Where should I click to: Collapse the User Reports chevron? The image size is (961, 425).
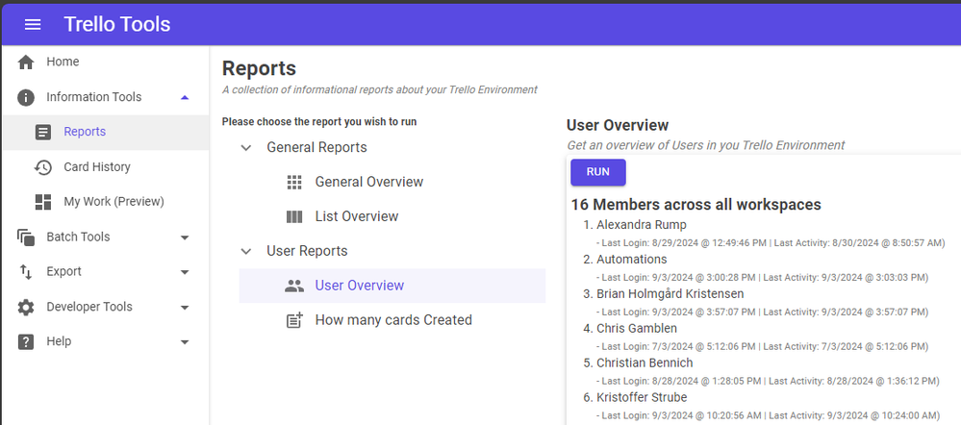tap(246, 251)
